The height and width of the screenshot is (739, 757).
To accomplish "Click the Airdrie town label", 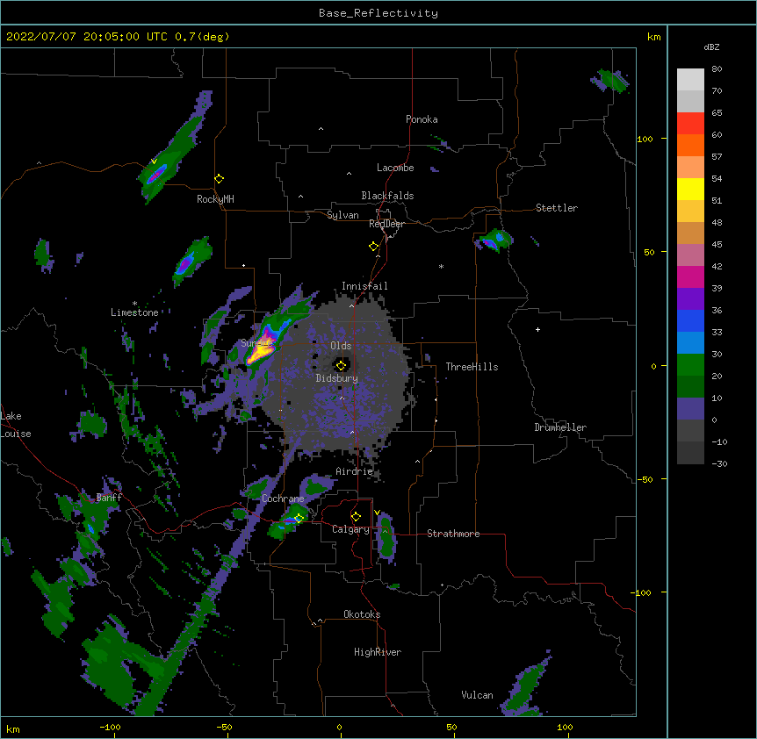I will coord(355,472).
